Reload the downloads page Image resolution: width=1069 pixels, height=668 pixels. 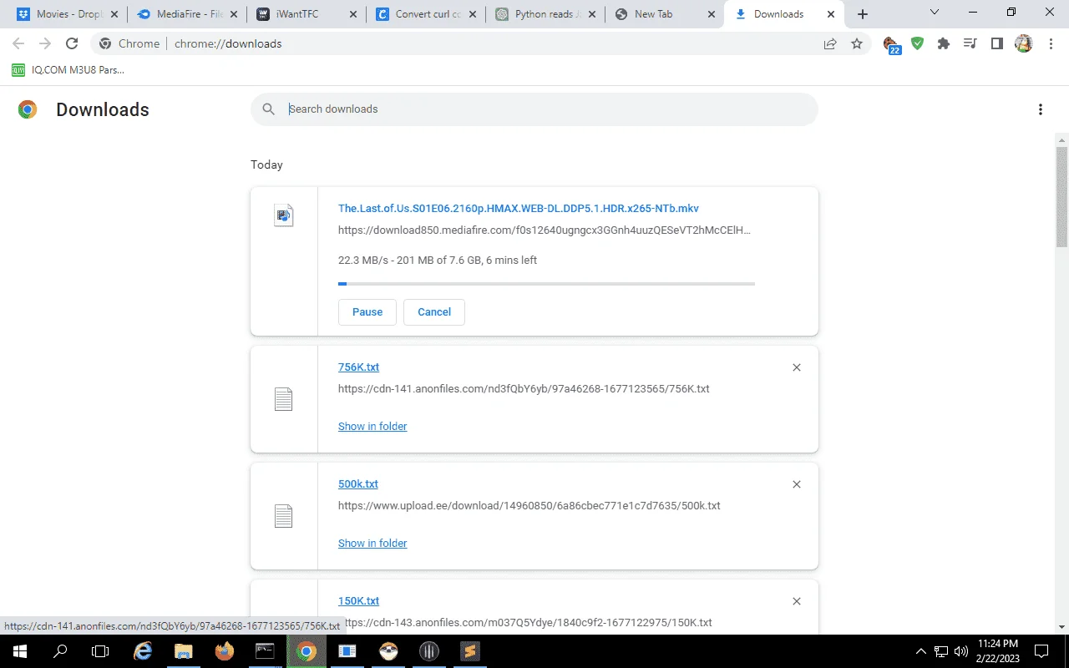pyautogui.click(x=72, y=43)
